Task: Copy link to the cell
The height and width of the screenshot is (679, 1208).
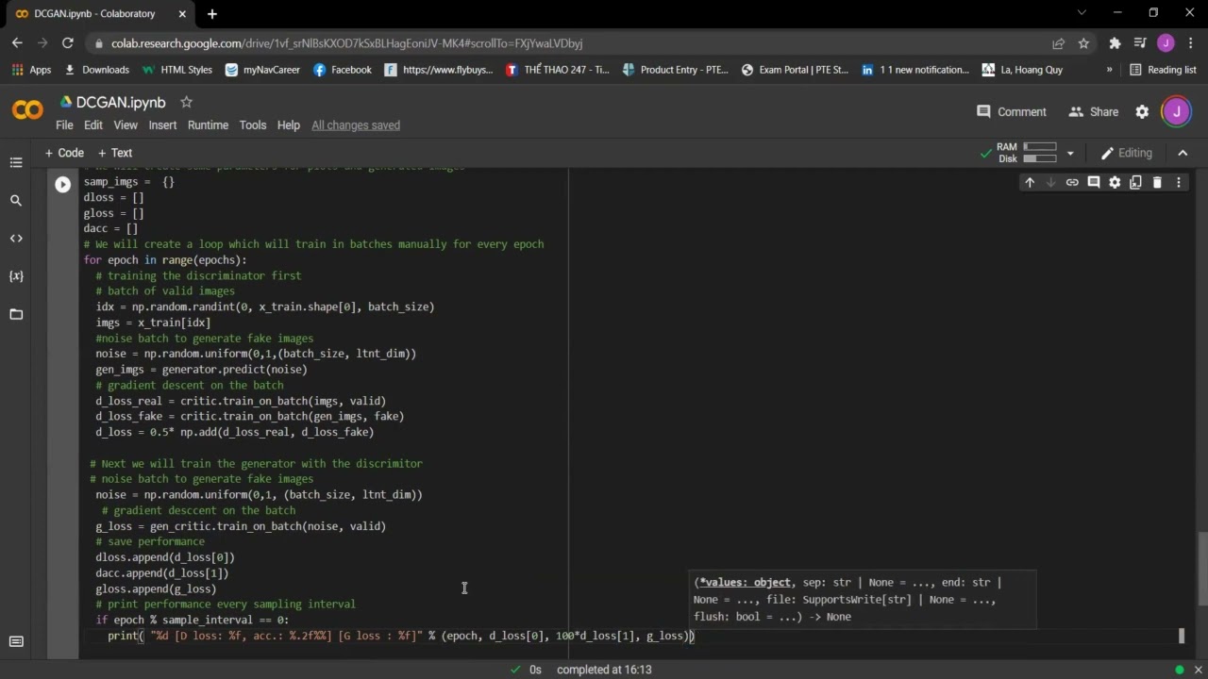Action: coord(1072,183)
